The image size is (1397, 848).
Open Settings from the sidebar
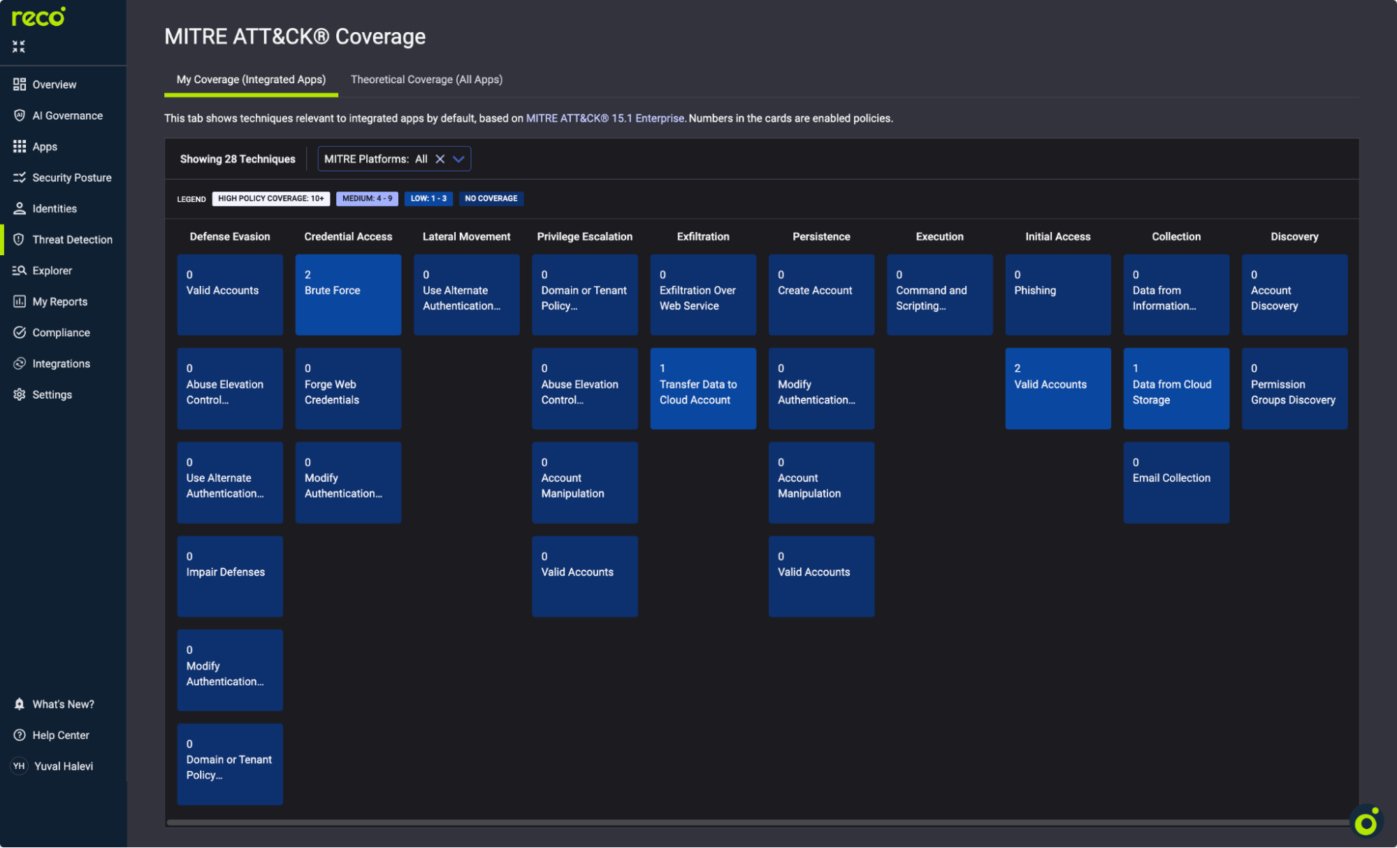coord(52,394)
